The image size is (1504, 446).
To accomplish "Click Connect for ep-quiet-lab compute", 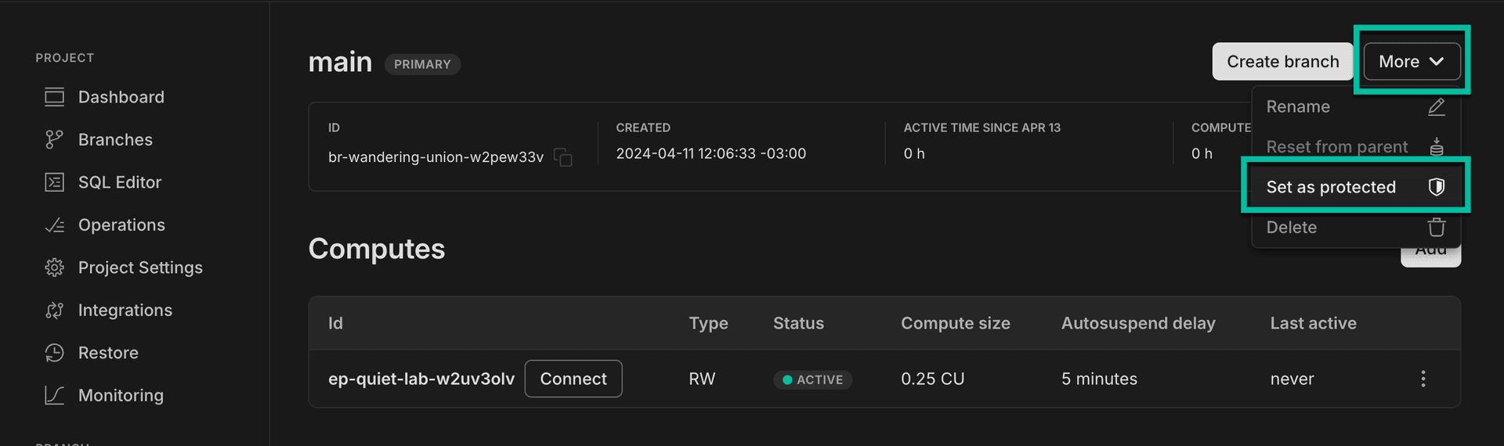I will [x=573, y=379].
